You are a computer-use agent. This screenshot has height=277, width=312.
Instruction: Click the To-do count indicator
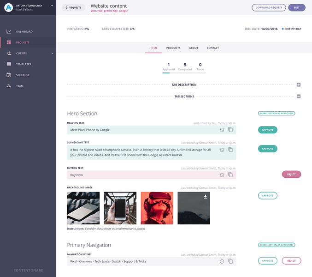(x=200, y=66)
